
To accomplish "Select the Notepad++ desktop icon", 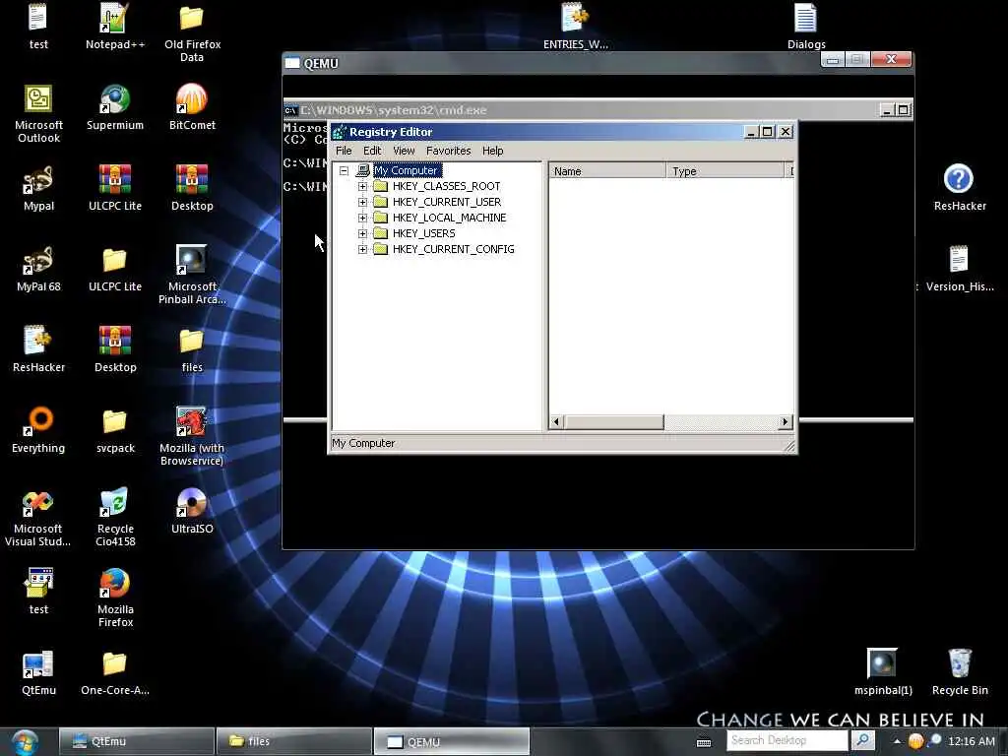I will (x=115, y=26).
